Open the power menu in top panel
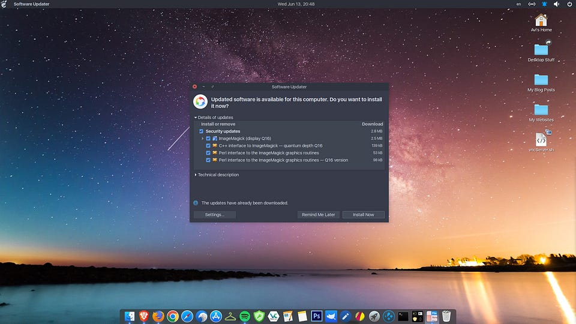The image size is (576, 324). tap(569, 4)
